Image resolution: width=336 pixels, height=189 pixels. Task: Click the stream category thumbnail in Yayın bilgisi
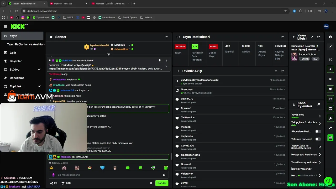(x=294, y=56)
